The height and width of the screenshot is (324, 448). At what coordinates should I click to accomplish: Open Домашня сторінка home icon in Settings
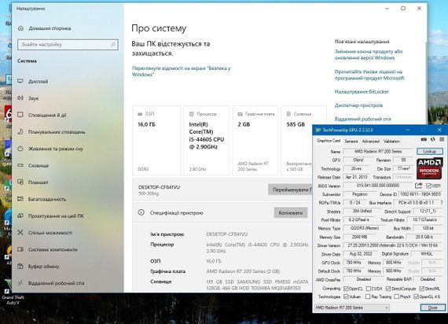click(x=20, y=28)
